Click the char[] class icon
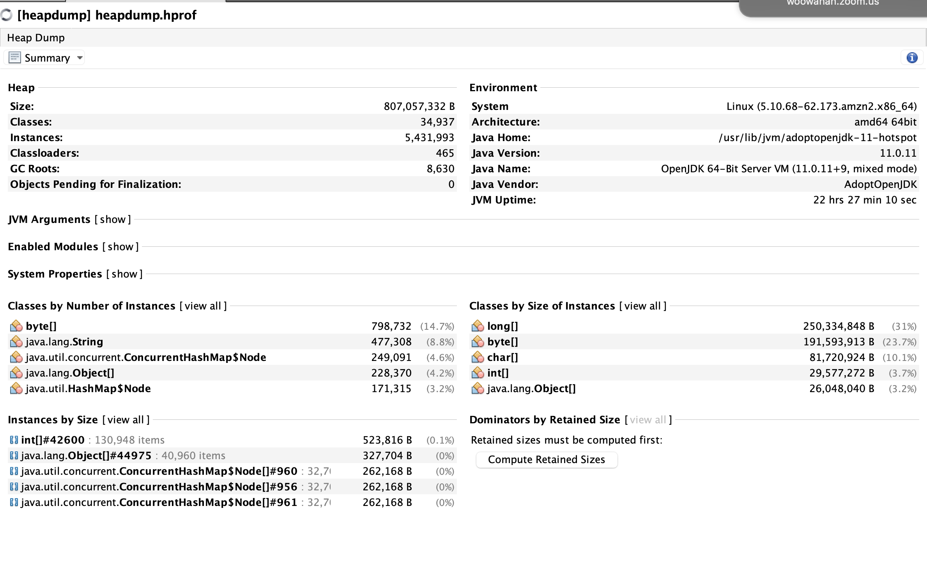Viewport: 927px width, 573px height. pos(478,357)
